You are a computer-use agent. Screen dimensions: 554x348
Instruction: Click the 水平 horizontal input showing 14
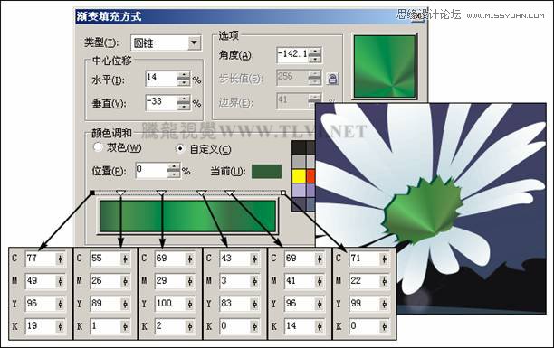(x=161, y=79)
